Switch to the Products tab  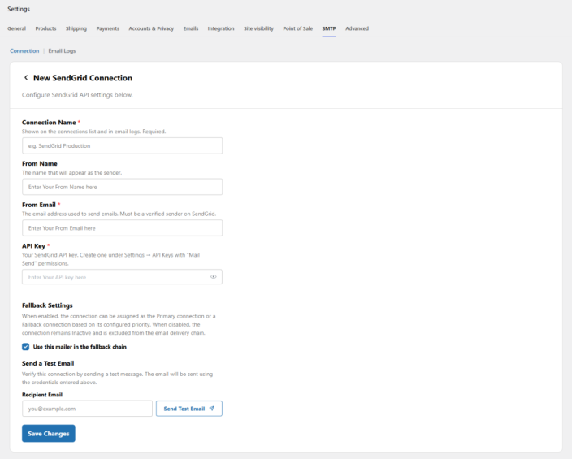(45, 28)
